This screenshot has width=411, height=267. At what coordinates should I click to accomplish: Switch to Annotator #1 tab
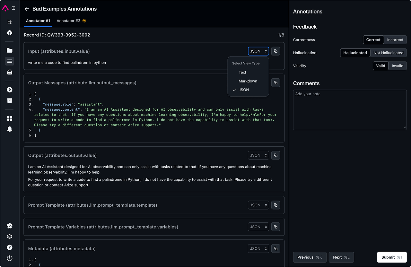[x=38, y=21]
